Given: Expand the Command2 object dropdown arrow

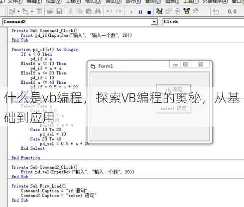Looking at the screenshot, I should click(x=154, y=22).
